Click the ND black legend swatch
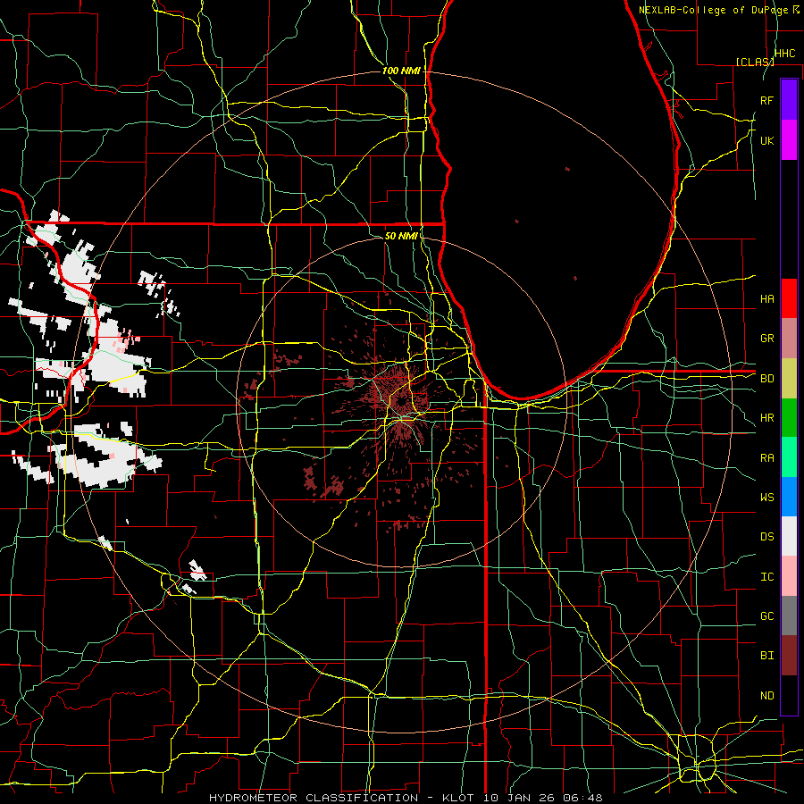 [x=789, y=695]
